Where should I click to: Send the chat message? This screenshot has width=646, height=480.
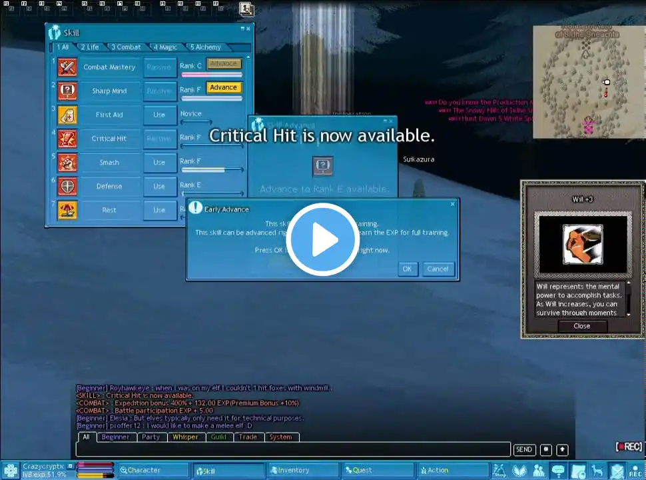click(x=524, y=449)
